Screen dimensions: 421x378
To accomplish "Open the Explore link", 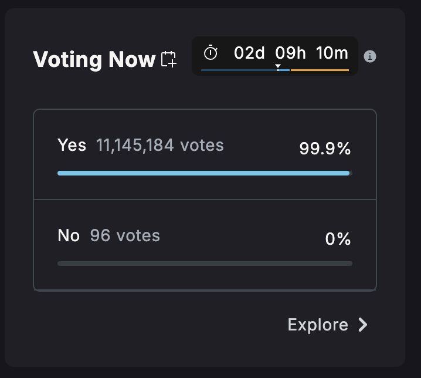I will pyautogui.click(x=318, y=325).
